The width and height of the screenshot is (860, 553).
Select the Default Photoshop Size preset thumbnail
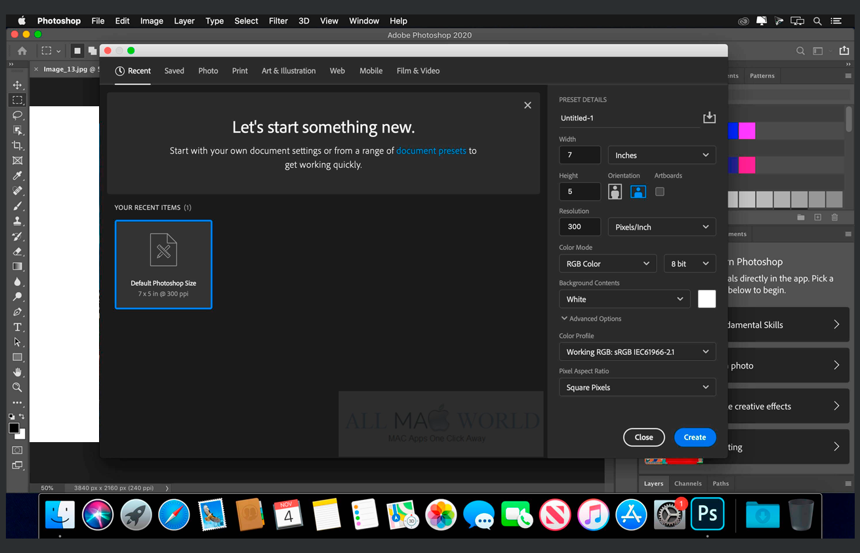coord(163,264)
